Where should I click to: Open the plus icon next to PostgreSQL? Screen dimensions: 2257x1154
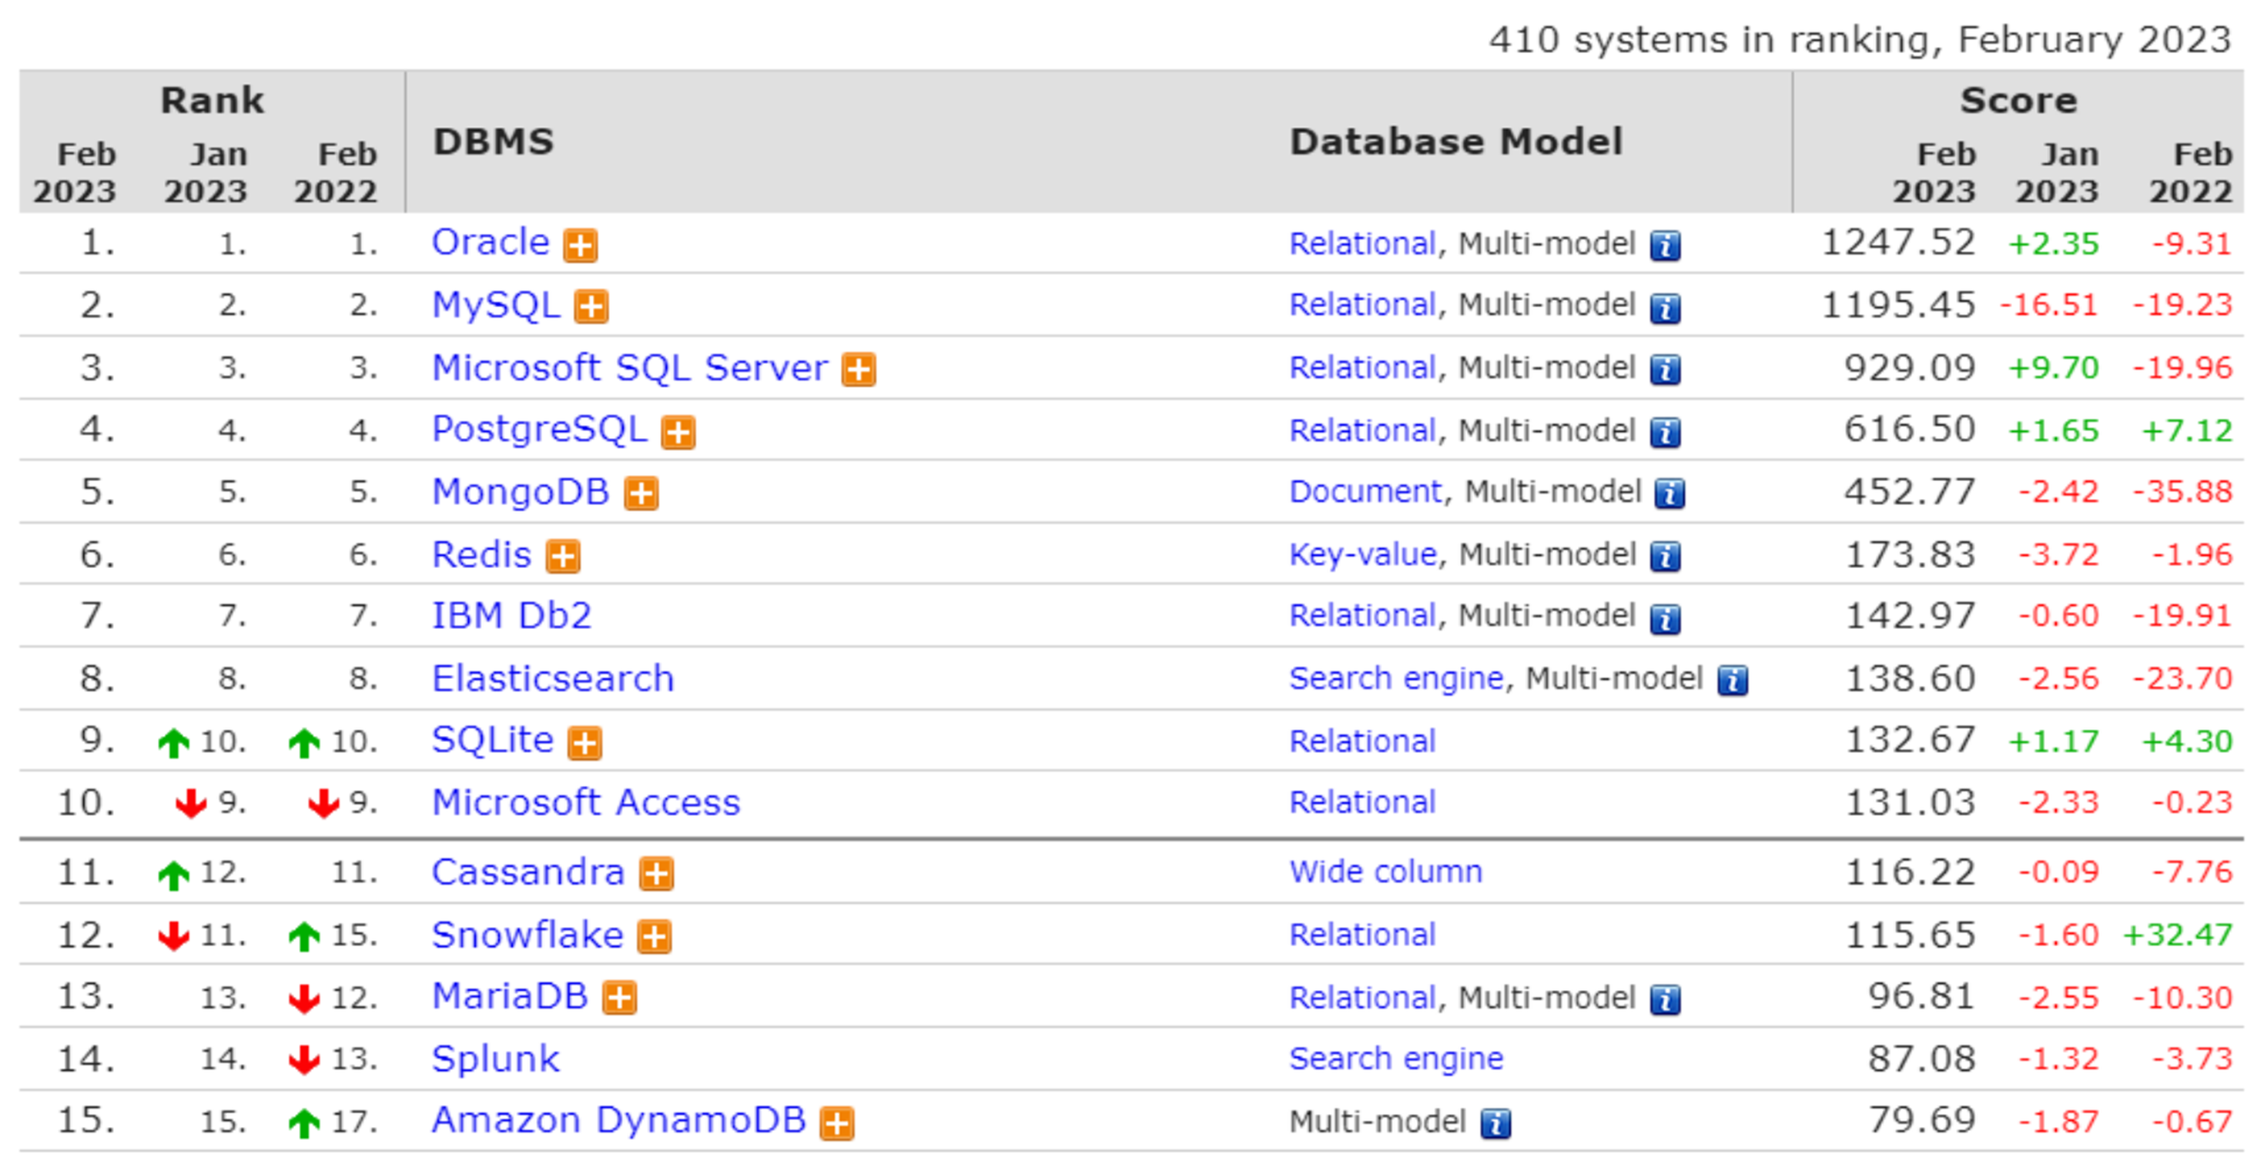(678, 432)
